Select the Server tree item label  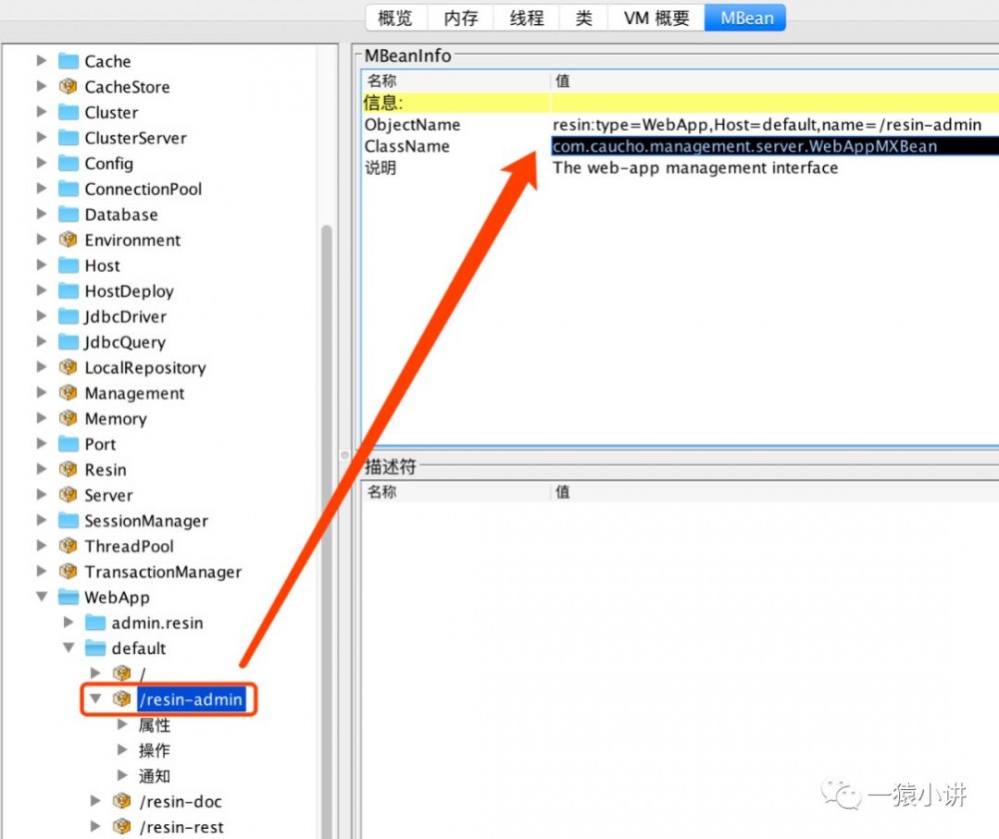click(x=108, y=495)
